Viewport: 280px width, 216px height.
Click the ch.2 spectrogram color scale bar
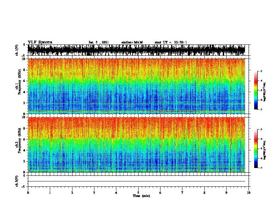coord(256,149)
